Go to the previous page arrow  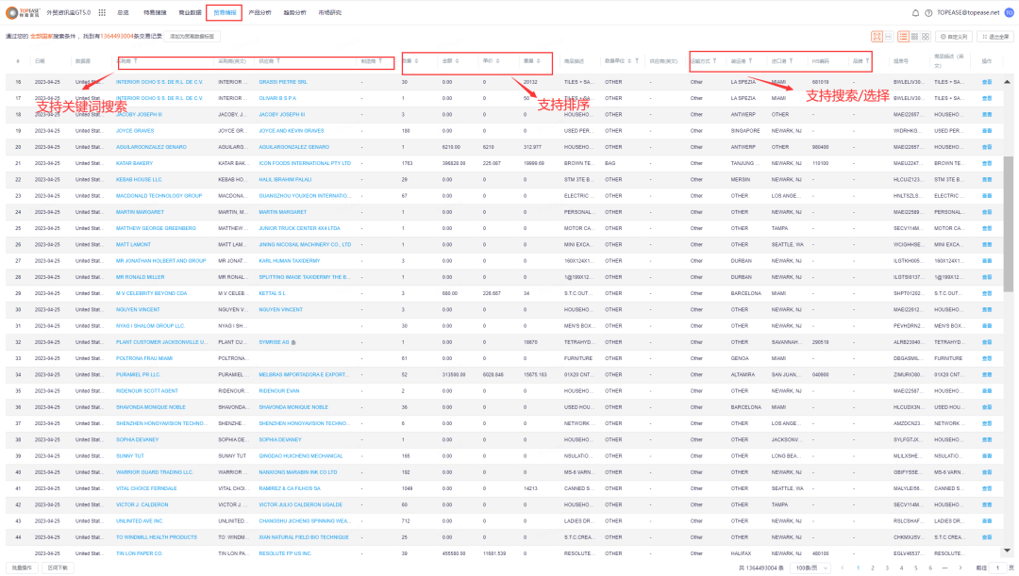coord(843,568)
